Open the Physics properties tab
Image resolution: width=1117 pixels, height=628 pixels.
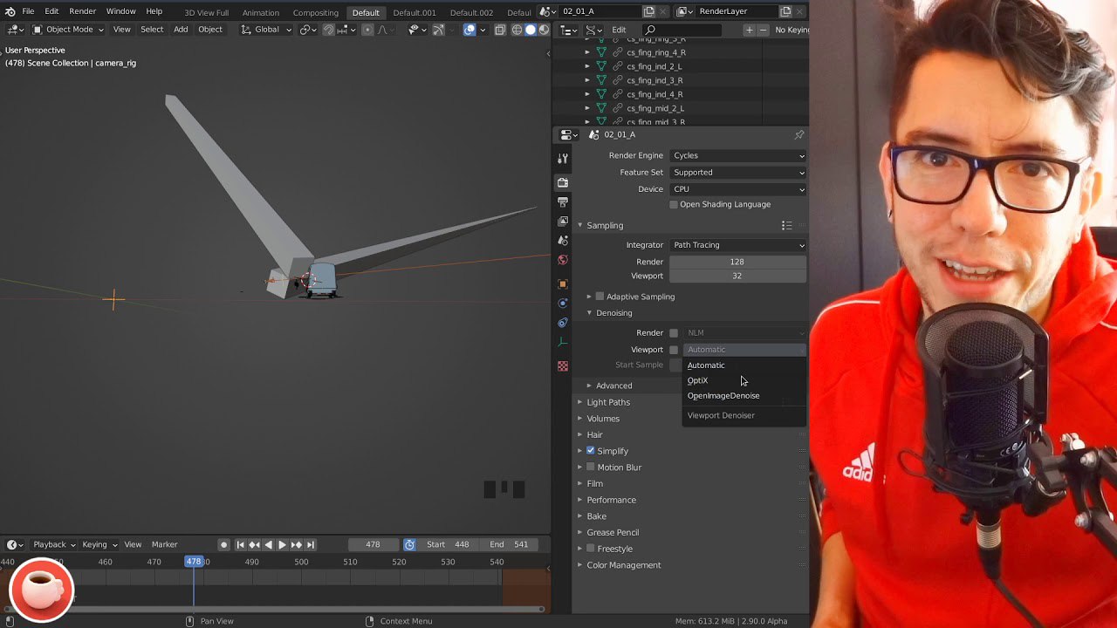pos(563,303)
